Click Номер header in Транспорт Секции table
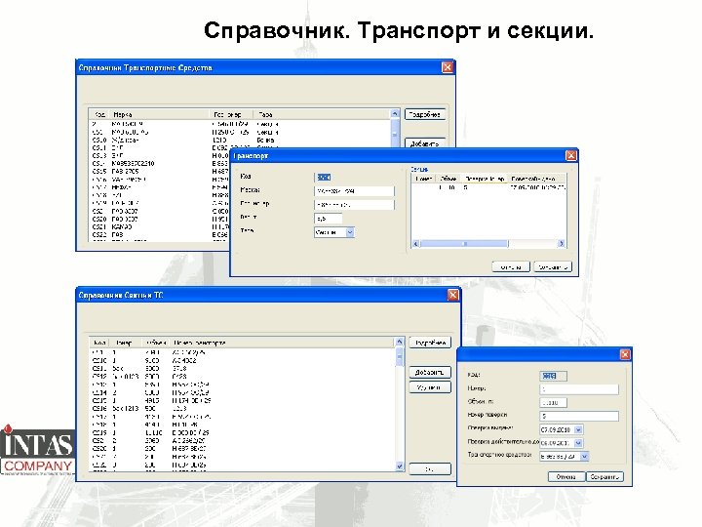 423,179
